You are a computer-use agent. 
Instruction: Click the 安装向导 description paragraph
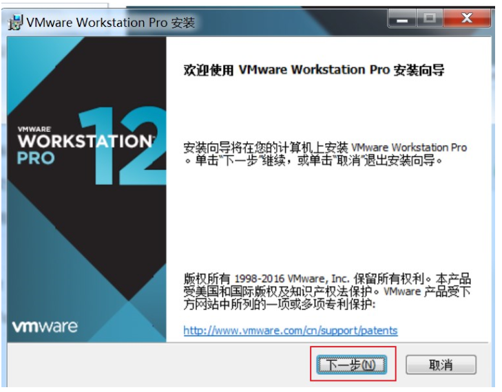325,154
